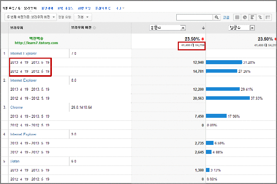Click the sort descending arrow in the header
The image size is (277, 184).
point(203,28)
